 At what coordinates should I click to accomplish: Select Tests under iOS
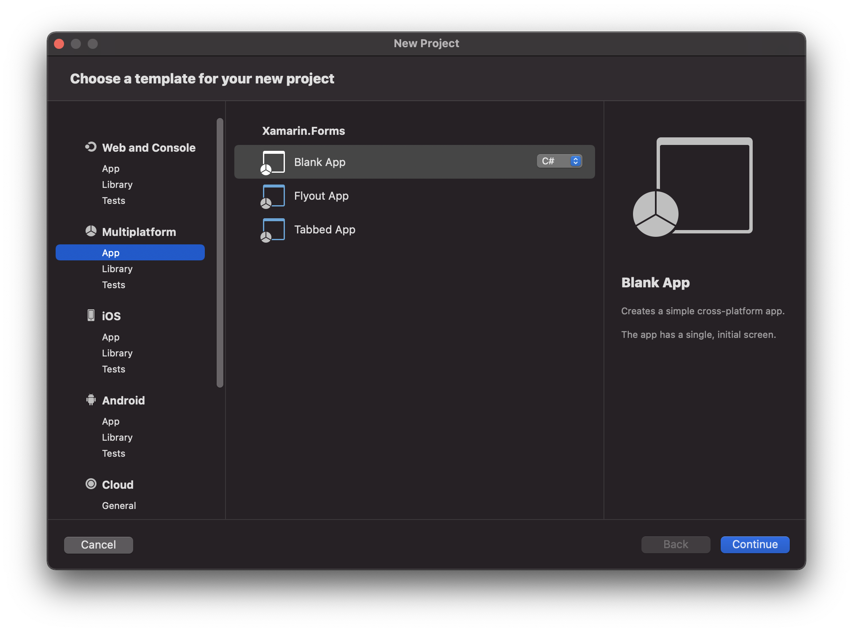(x=113, y=369)
